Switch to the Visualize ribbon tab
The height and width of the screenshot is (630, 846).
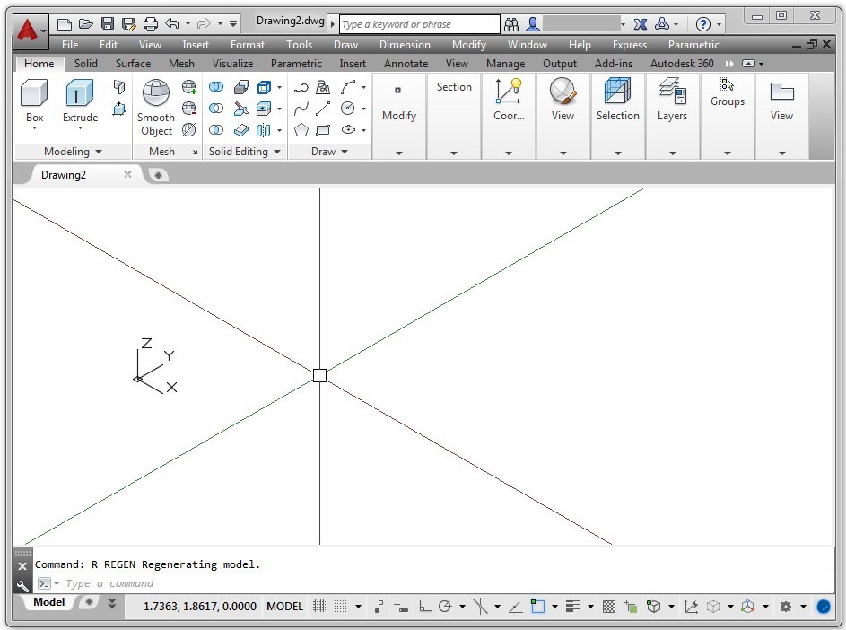pos(232,64)
